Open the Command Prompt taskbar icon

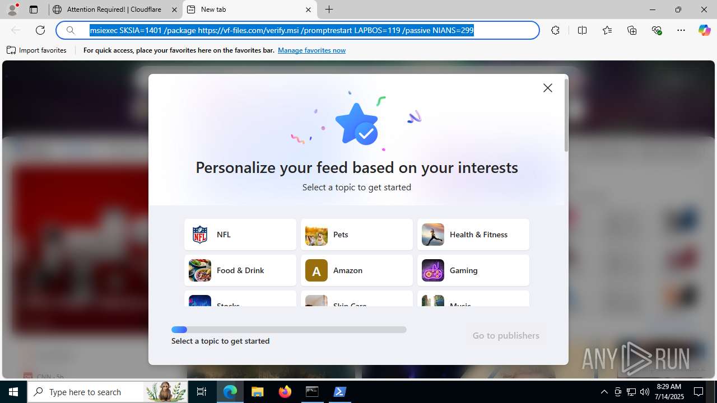pos(312,392)
